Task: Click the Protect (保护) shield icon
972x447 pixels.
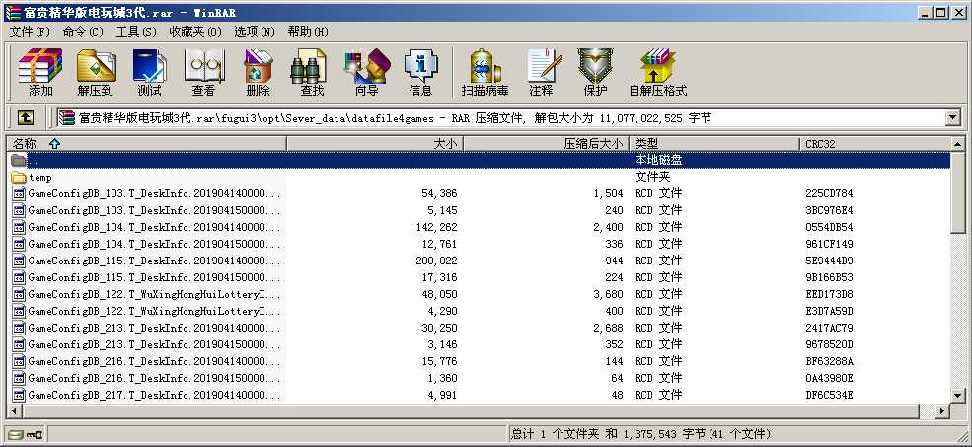Action: [595, 72]
